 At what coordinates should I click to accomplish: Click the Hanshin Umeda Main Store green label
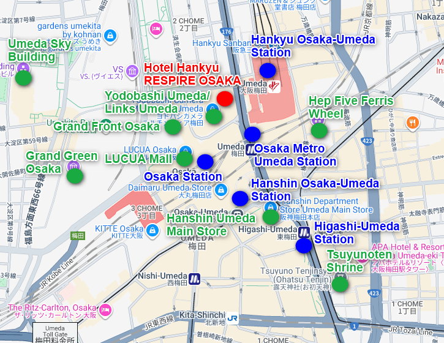tap(211, 225)
